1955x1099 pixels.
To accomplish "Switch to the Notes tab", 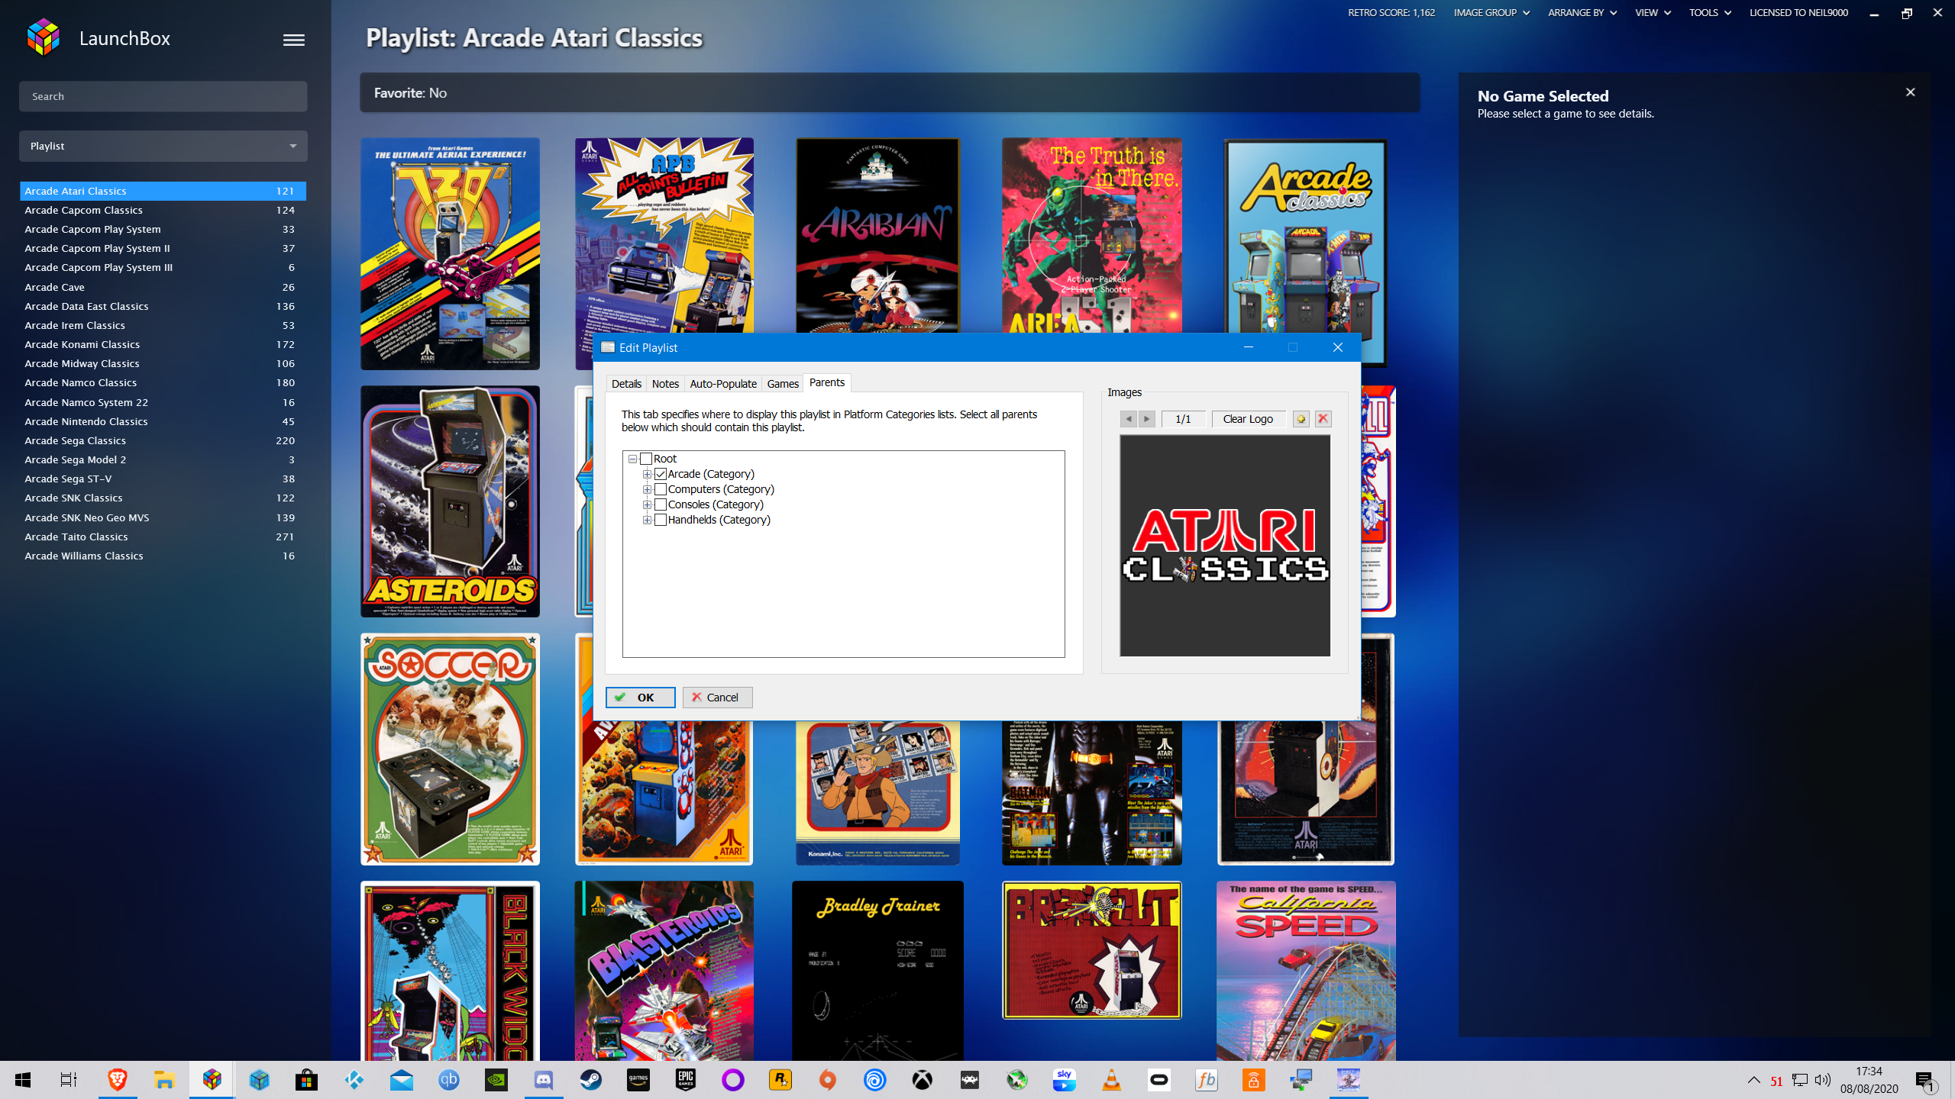I will coord(665,384).
